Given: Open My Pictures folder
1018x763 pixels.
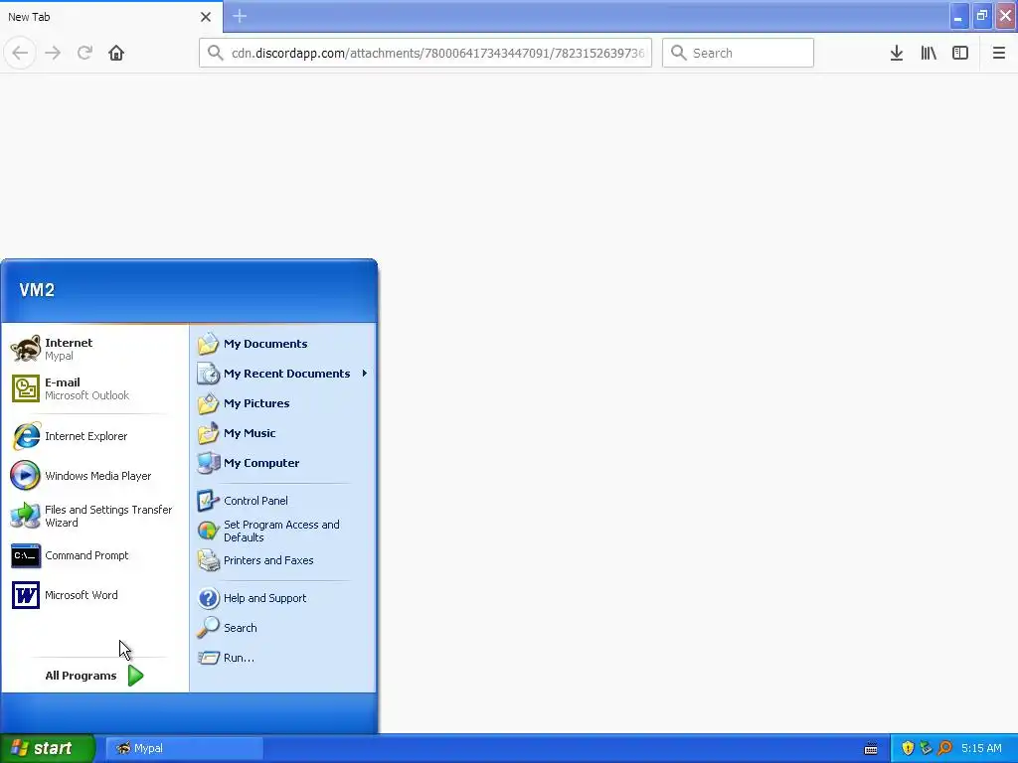Looking at the screenshot, I should pyautogui.click(x=282, y=403).
